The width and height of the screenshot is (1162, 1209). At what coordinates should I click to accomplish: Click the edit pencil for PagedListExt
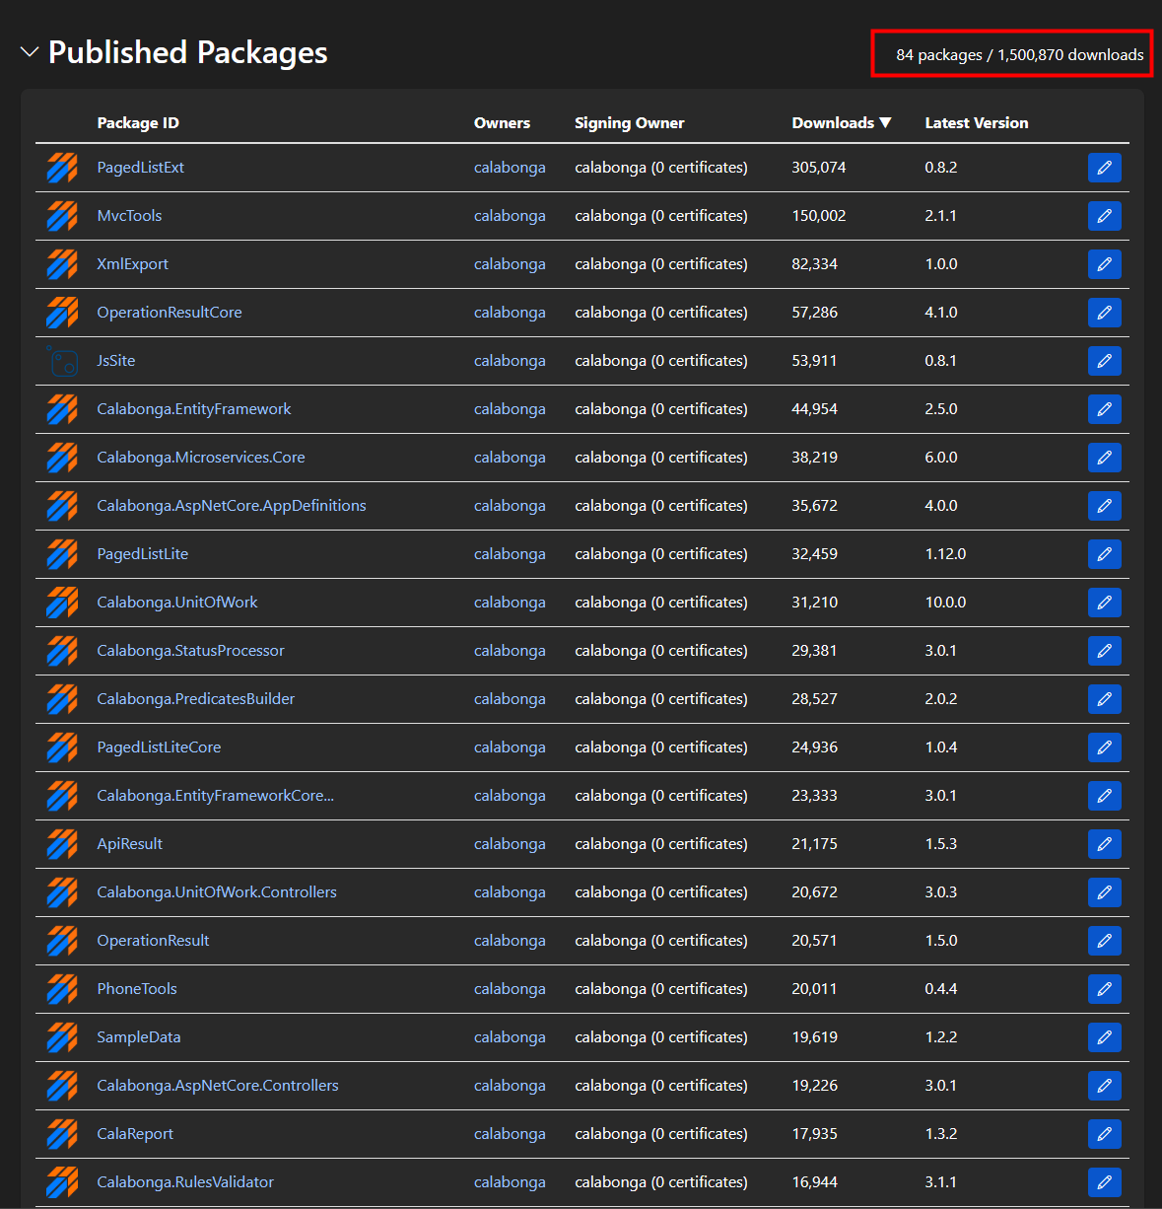click(x=1104, y=168)
